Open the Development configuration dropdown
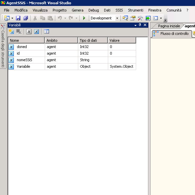Image resolution: width=195 pixels, height=195 pixels. tap(117, 18)
